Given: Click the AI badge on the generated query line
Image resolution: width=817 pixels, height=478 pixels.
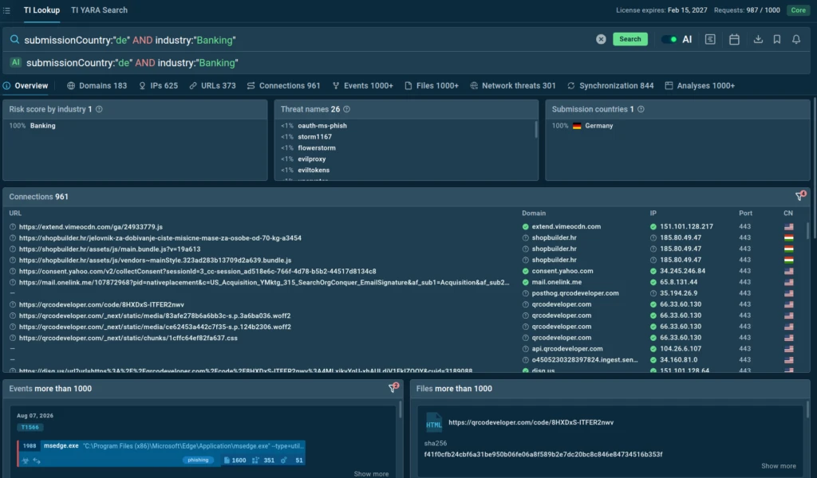Looking at the screenshot, I should (x=16, y=62).
